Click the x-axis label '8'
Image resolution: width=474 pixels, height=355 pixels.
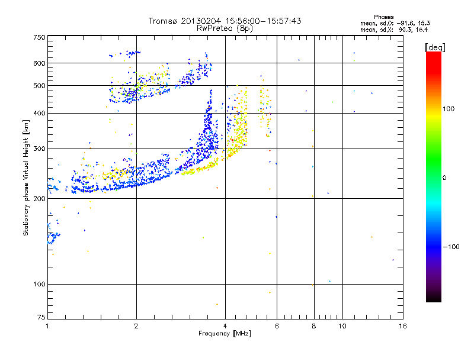[314, 326]
